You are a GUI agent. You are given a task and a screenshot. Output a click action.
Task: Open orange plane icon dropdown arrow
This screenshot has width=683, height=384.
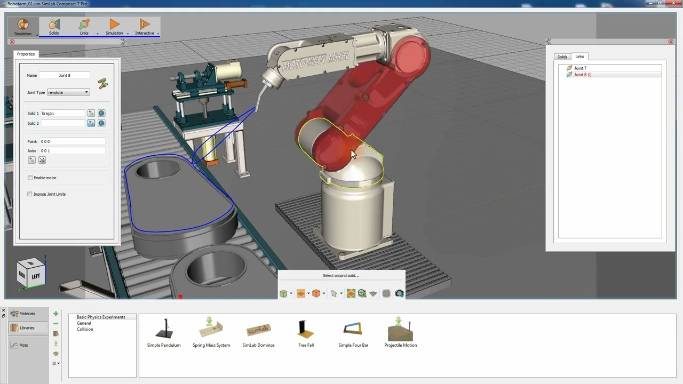(308, 294)
